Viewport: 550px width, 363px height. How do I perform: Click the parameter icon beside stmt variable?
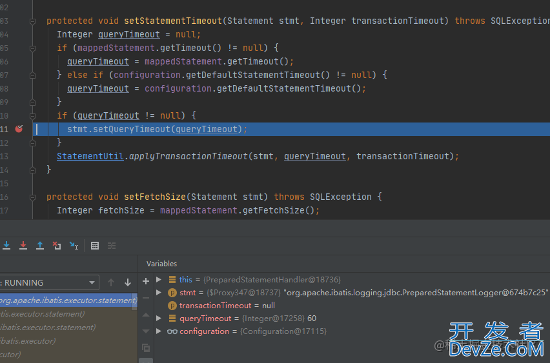[172, 293]
